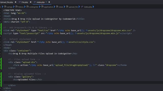Expand the chevron after upload_file breadcrumb
The height and width of the screenshot is (91, 163).
click(79, 7)
